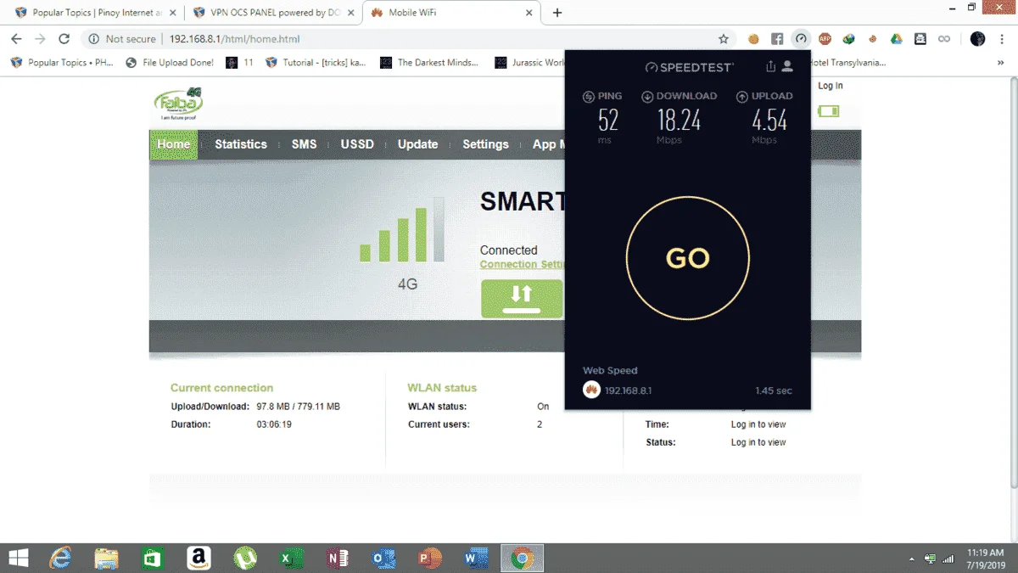Image resolution: width=1018 pixels, height=573 pixels.
Task: Click the Speedtest extension icon in toolbar
Action: tap(801, 39)
